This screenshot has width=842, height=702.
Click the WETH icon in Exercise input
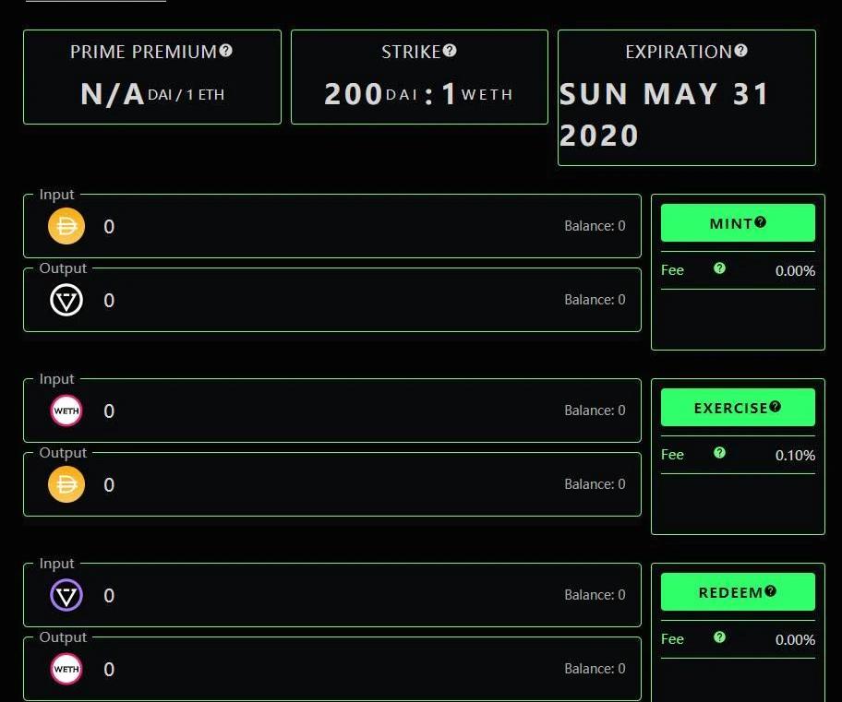66,410
